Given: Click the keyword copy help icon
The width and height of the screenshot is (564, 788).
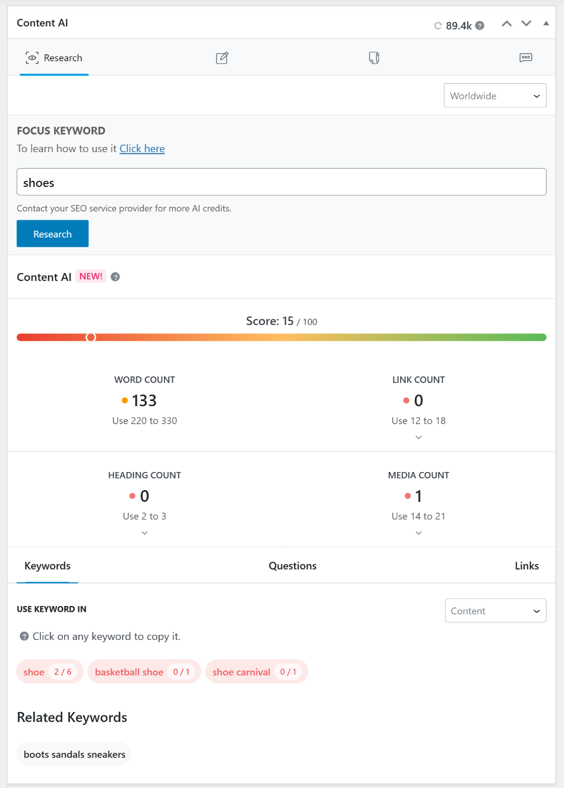Looking at the screenshot, I should [x=24, y=636].
